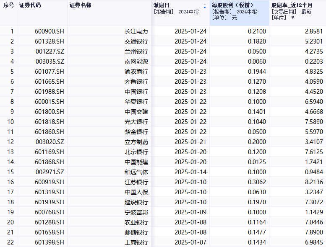Image resolution: width=326 pixels, height=247 pixels.
Task: Click the dividend yield value 7.5890
Action: pos(314,122)
